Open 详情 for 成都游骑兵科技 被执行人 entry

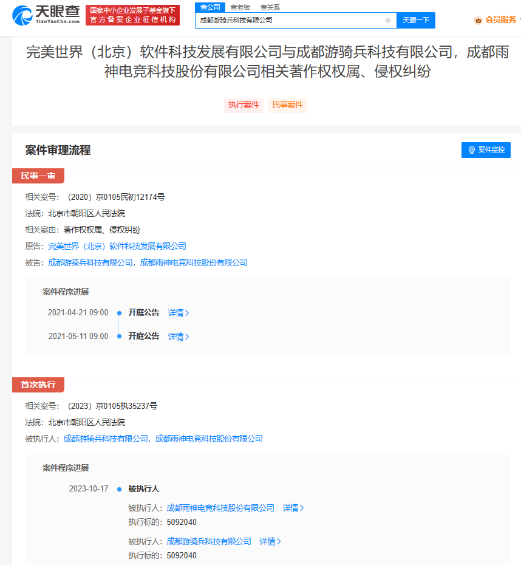270,541
